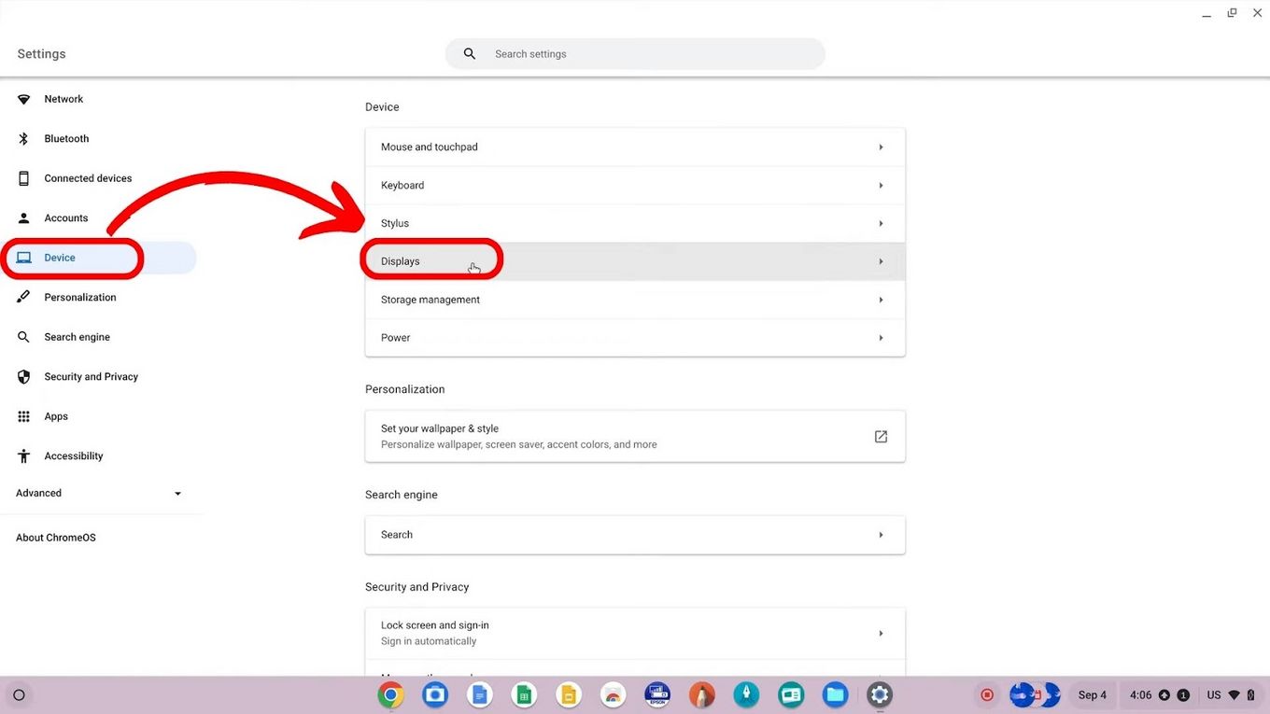The image size is (1270, 714).
Task: Click the Launcher circle at bottom left
Action: coord(19,694)
